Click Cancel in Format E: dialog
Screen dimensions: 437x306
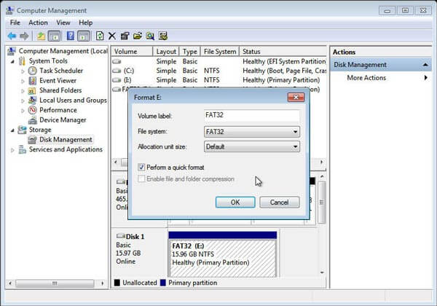[x=280, y=202]
